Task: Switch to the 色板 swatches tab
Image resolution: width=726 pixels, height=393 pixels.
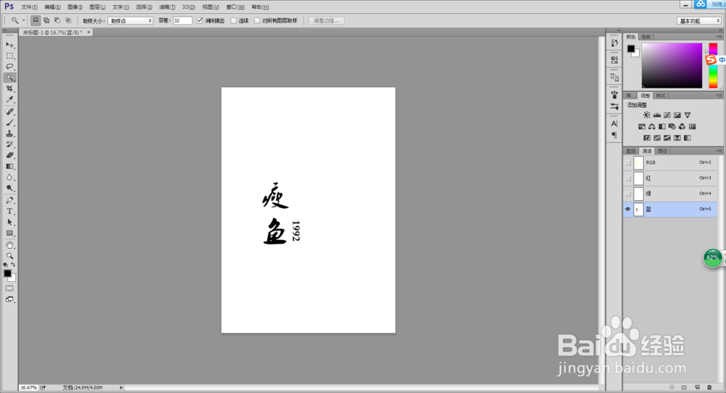Action: click(646, 36)
